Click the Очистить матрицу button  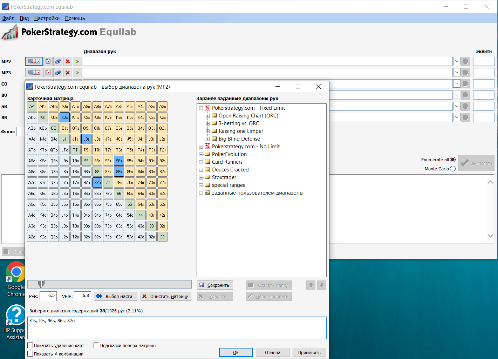pyautogui.click(x=166, y=296)
